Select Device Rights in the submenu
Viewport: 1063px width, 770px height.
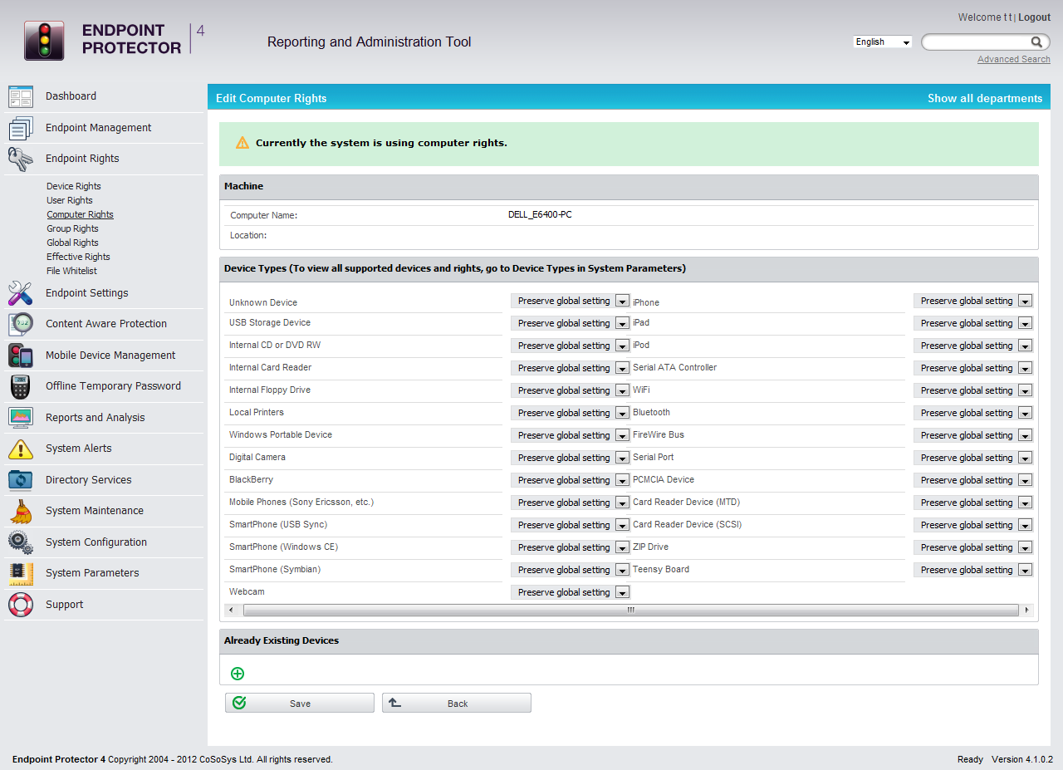[x=74, y=186]
